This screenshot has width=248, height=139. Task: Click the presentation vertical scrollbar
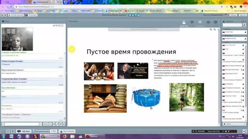point(219,77)
